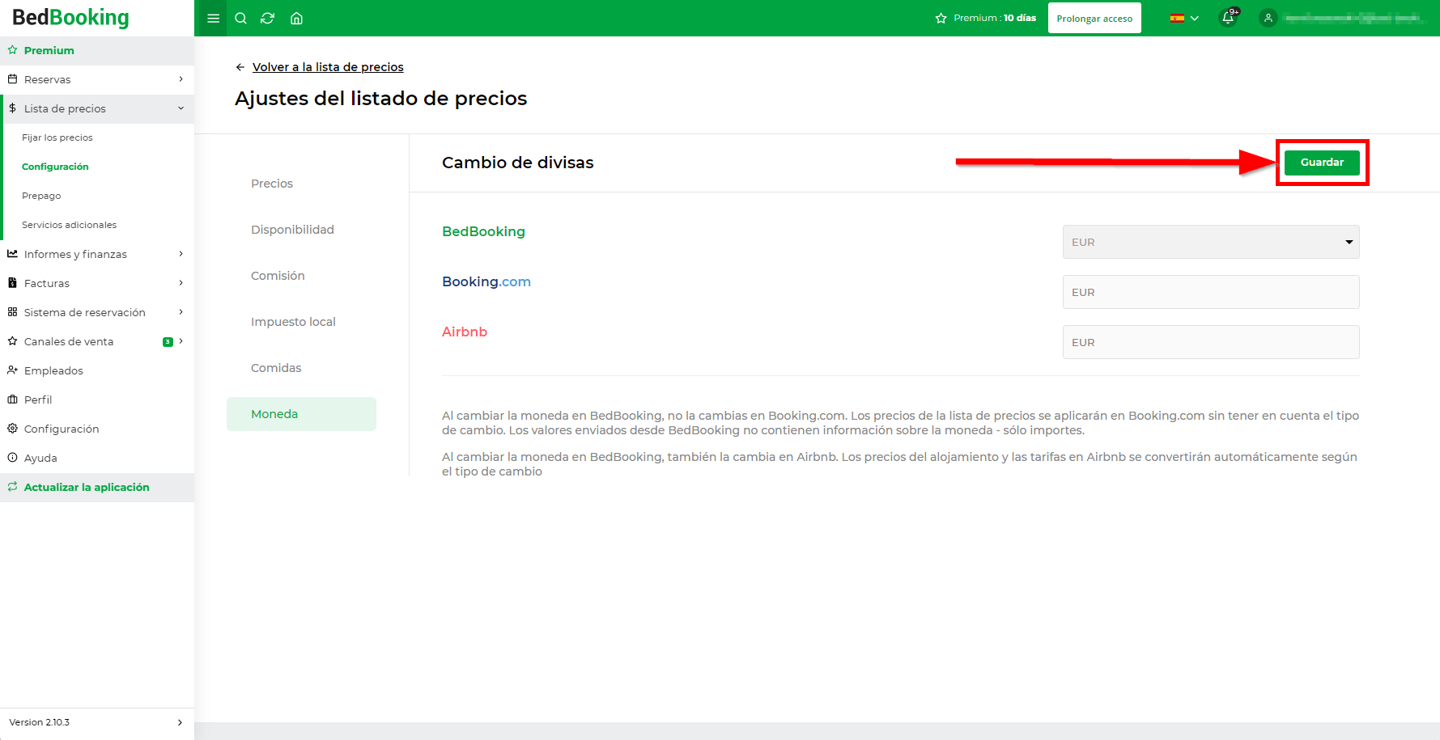Go to the home icon
The image size is (1440, 740).
click(296, 18)
